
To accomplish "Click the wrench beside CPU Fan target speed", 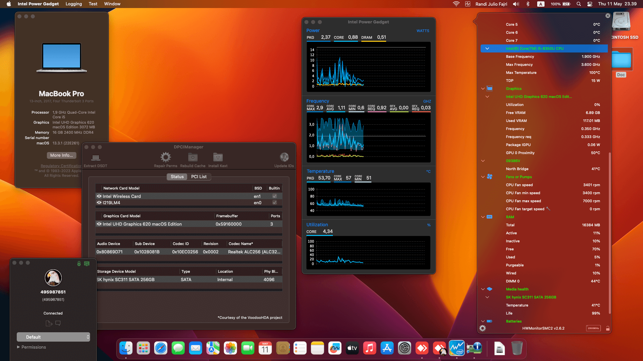I will (548, 209).
